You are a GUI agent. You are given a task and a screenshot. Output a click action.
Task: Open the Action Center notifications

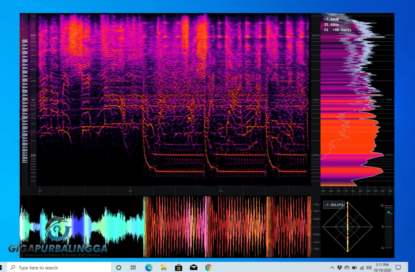[x=398, y=268]
